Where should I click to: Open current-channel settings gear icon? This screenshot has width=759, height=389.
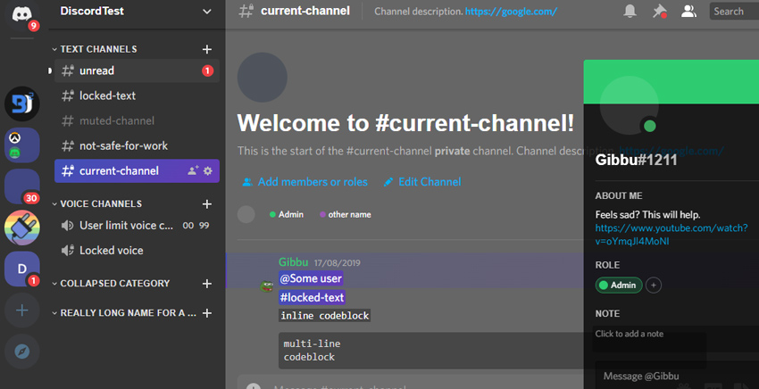click(x=208, y=170)
